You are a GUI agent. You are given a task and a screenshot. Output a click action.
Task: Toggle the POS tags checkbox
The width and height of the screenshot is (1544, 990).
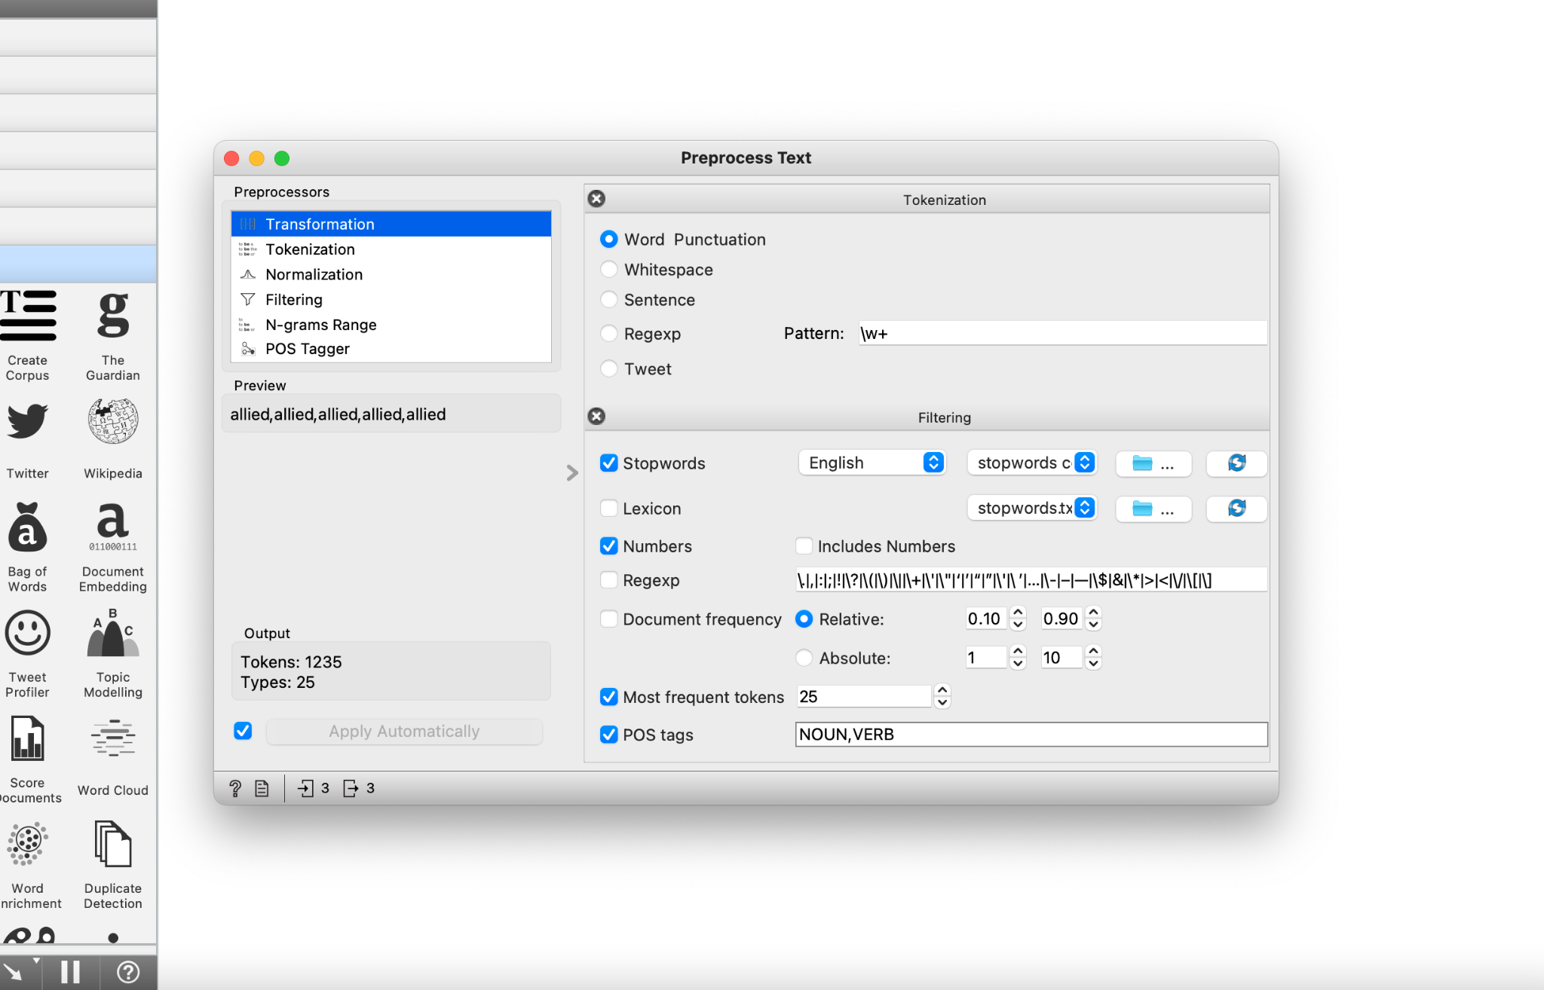[609, 735]
